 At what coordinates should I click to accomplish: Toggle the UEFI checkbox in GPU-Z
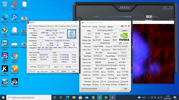(x=124, y=43)
